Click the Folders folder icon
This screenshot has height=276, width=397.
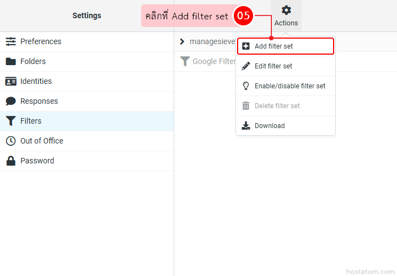click(10, 61)
